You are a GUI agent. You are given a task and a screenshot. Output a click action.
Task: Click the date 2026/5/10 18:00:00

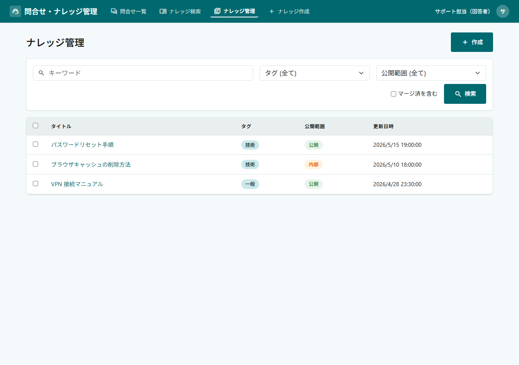pyautogui.click(x=397, y=165)
